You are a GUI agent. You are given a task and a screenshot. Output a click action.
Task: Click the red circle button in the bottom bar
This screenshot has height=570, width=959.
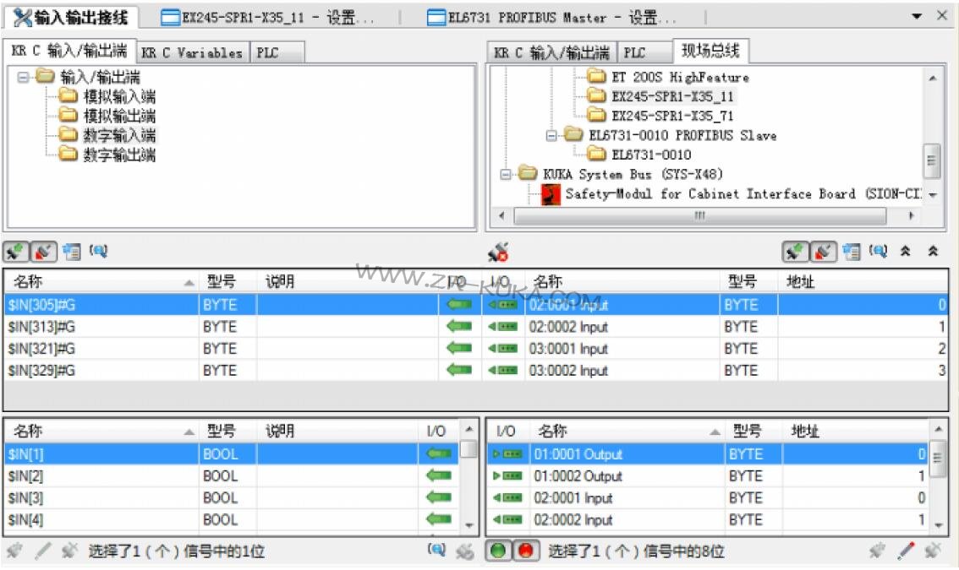pyautogui.click(x=525, y=551)
